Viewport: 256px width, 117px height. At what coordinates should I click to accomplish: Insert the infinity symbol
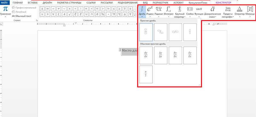pos(48,9)
